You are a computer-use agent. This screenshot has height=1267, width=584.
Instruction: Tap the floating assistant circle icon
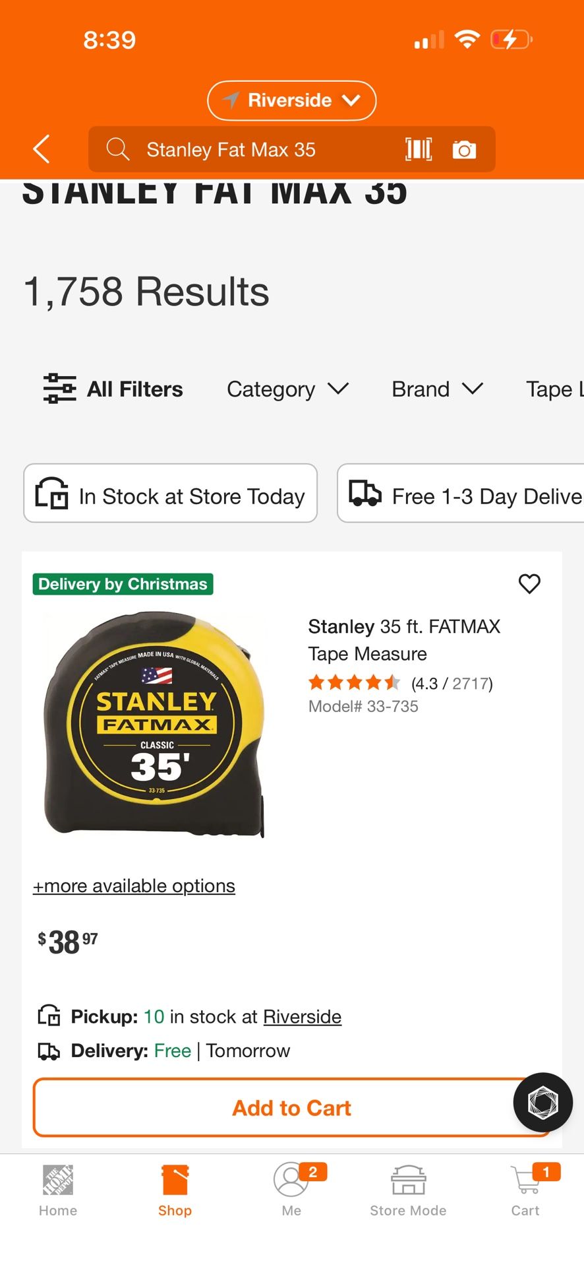(542, 1102)
